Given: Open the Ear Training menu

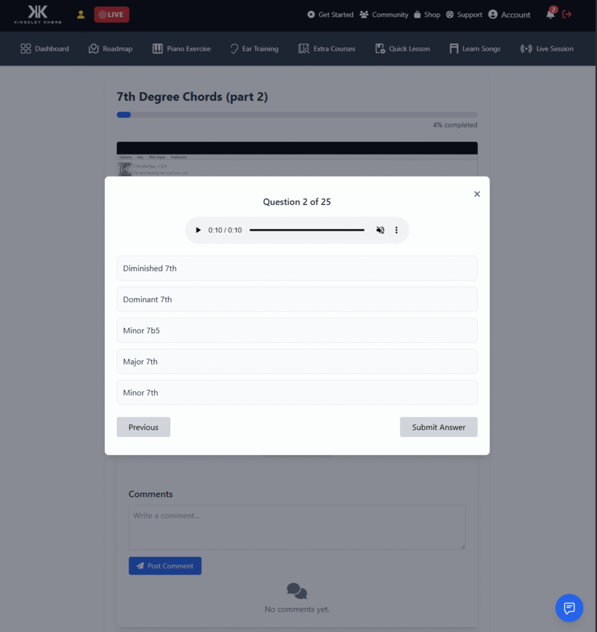Looking at the screenshot, I should pos(254,49).
